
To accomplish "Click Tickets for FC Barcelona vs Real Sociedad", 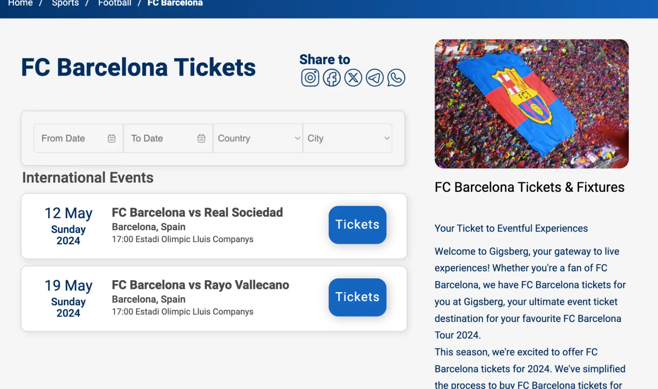I will pyautogui.click(x=357, y=224).
